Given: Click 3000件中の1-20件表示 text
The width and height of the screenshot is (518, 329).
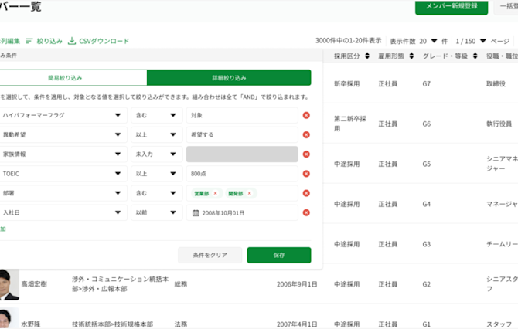Looking at the screenshot, I should click(348, 41).
